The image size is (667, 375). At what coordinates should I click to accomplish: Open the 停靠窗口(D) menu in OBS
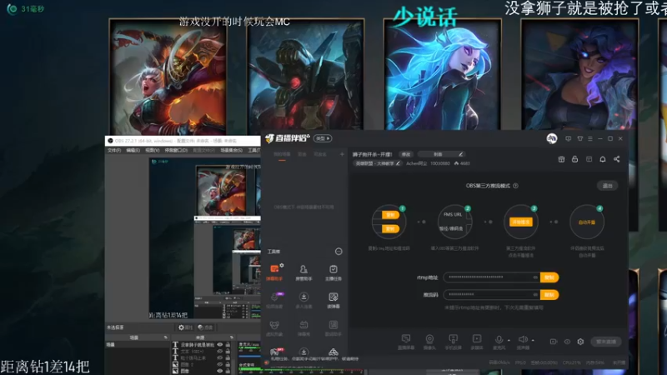[176, 150]
